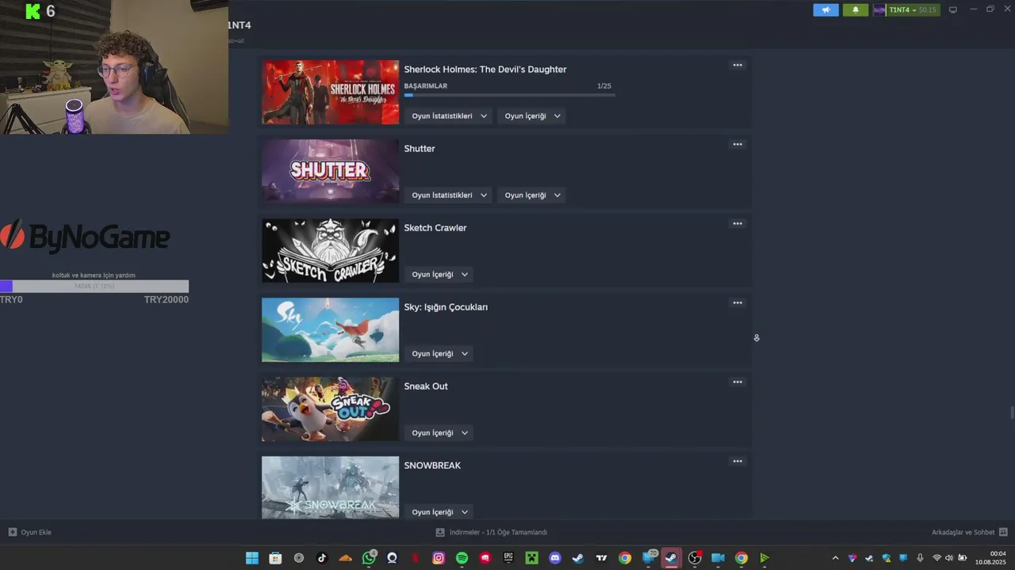Open Cloudflare app from taskbar
This screenshot has height=570, width=1015.
click(345, 558)
